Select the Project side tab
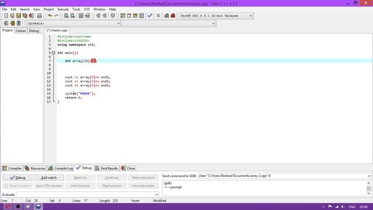 (x=8, y=30)
